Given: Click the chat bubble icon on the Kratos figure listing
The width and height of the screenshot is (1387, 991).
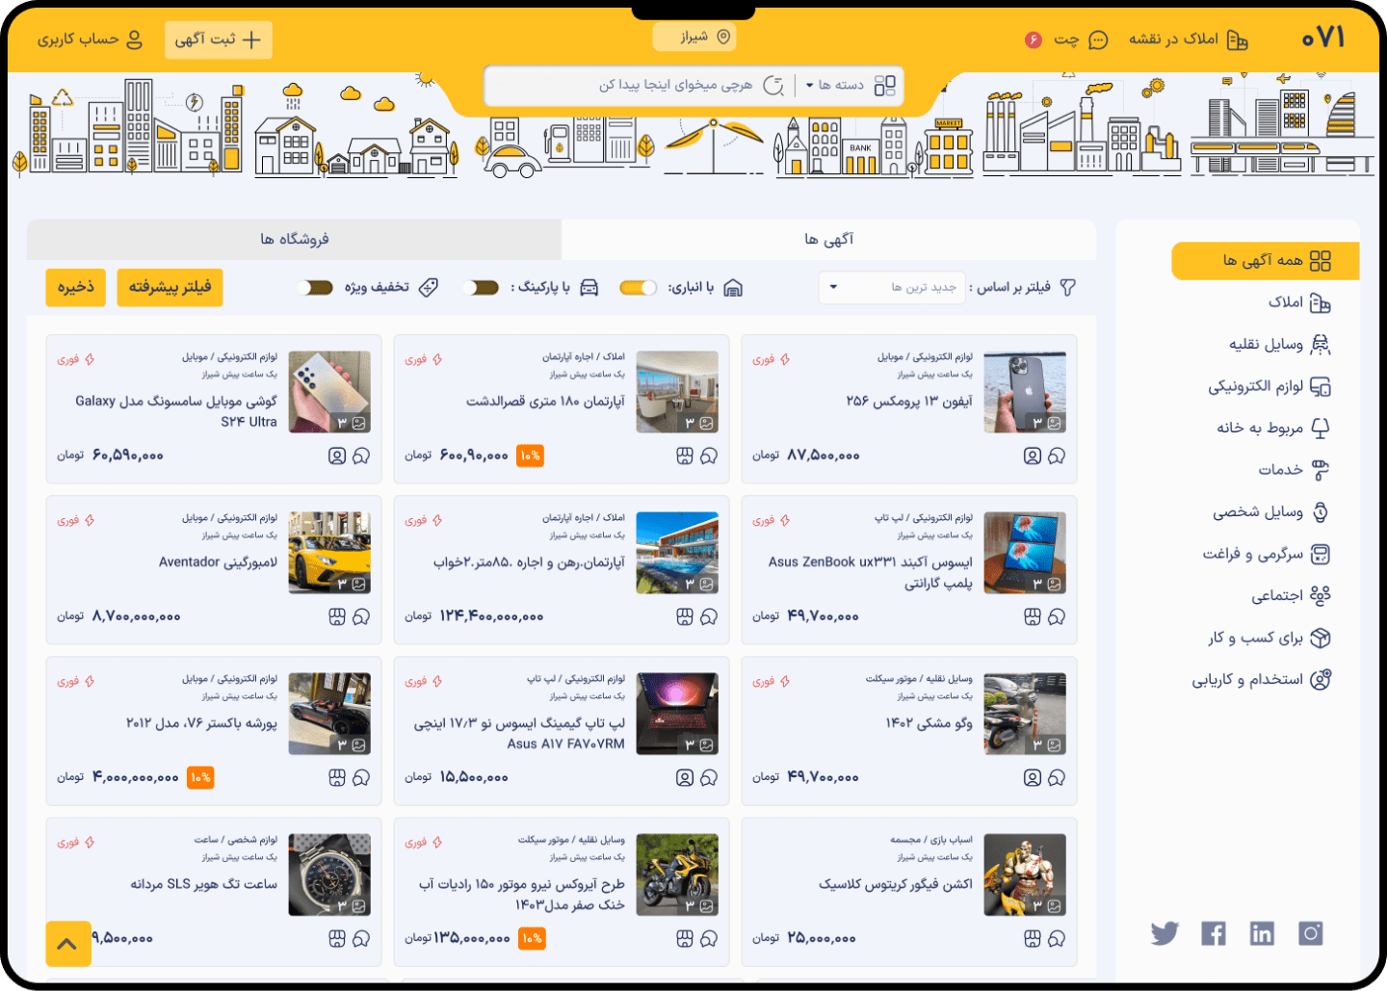Looking at the screenshot, I should click(x=1057, y=938).
